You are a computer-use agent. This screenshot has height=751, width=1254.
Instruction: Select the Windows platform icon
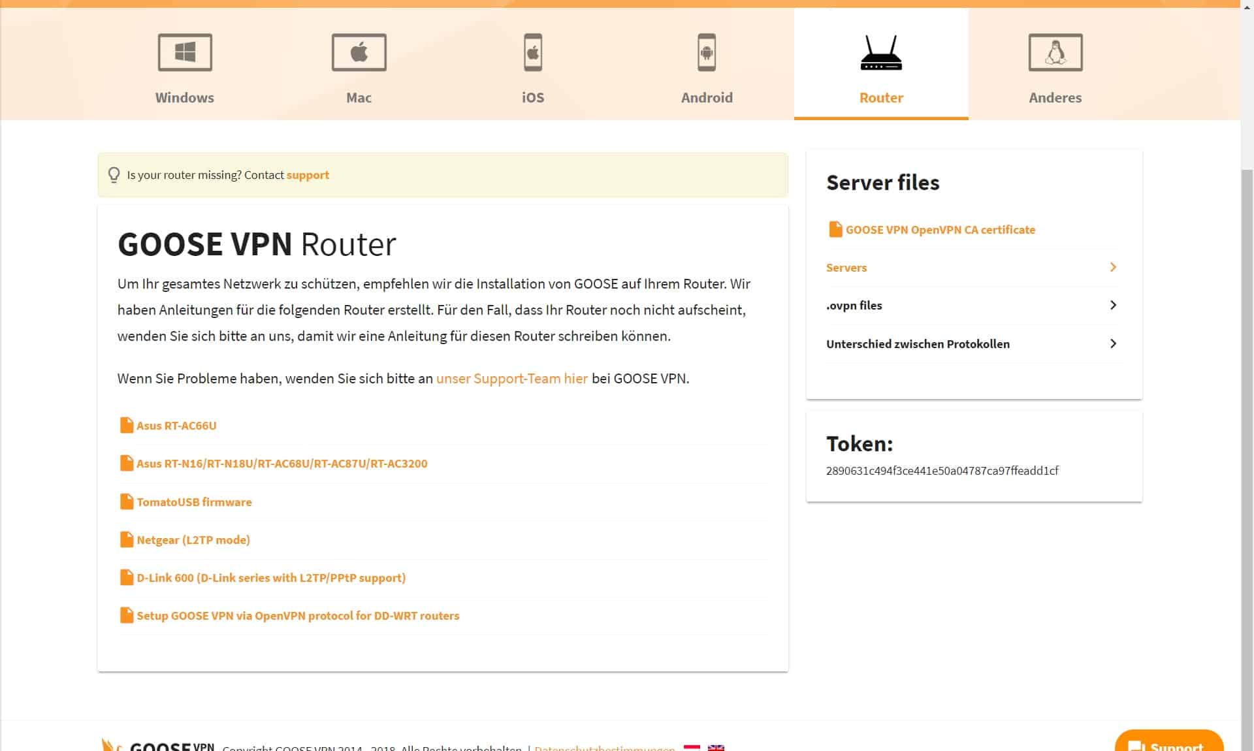coord(185,52)
